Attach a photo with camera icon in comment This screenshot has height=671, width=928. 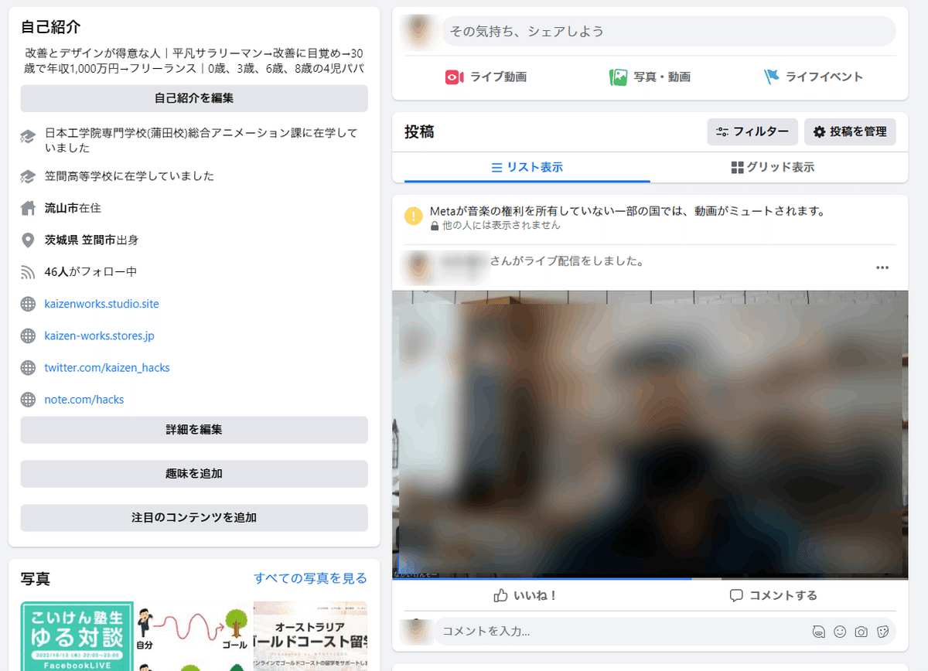pyautogui.click(x=861, y=632)
